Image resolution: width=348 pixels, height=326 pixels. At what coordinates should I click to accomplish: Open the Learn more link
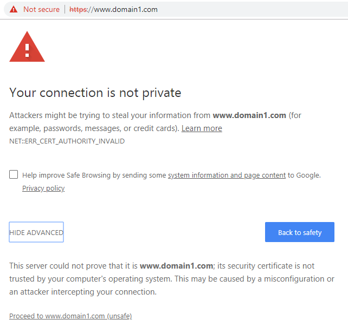coord(202,128)
